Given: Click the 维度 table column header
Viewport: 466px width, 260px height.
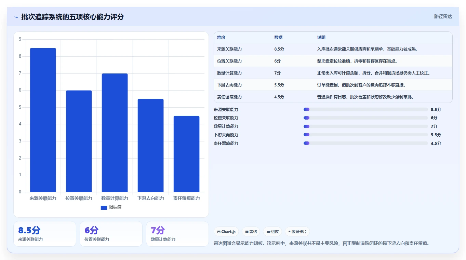Looking at the screenshot, I should point(221,38).
